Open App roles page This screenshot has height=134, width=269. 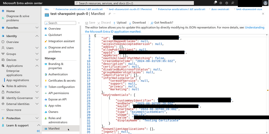54,106
